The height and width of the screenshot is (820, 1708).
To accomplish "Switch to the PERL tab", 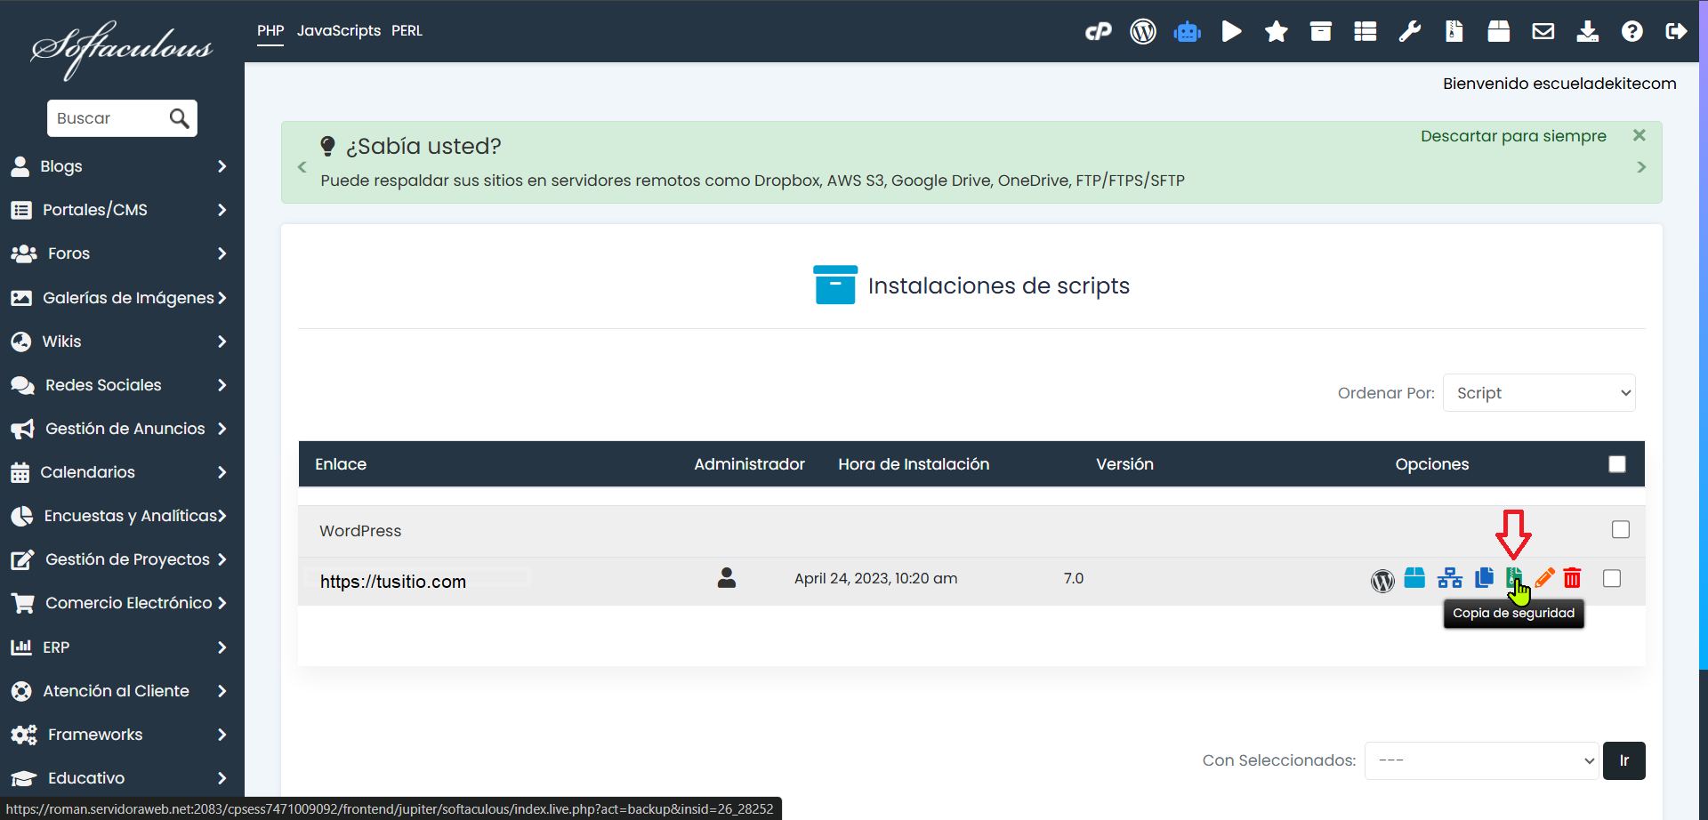I will (x=407, y=31).
